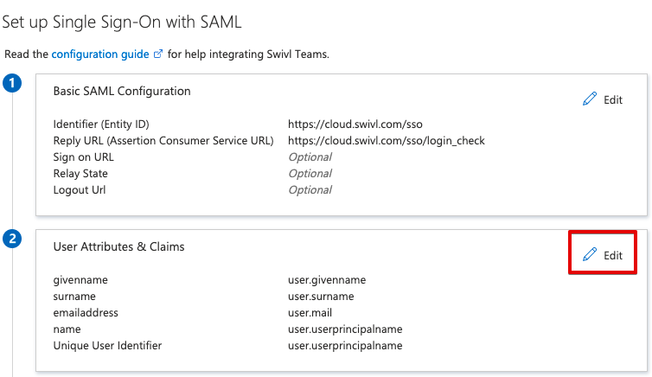Click the Unique User Identifier claim label
Image resolution: width=652 pixels, height=377 pixels.
(107, 345)
